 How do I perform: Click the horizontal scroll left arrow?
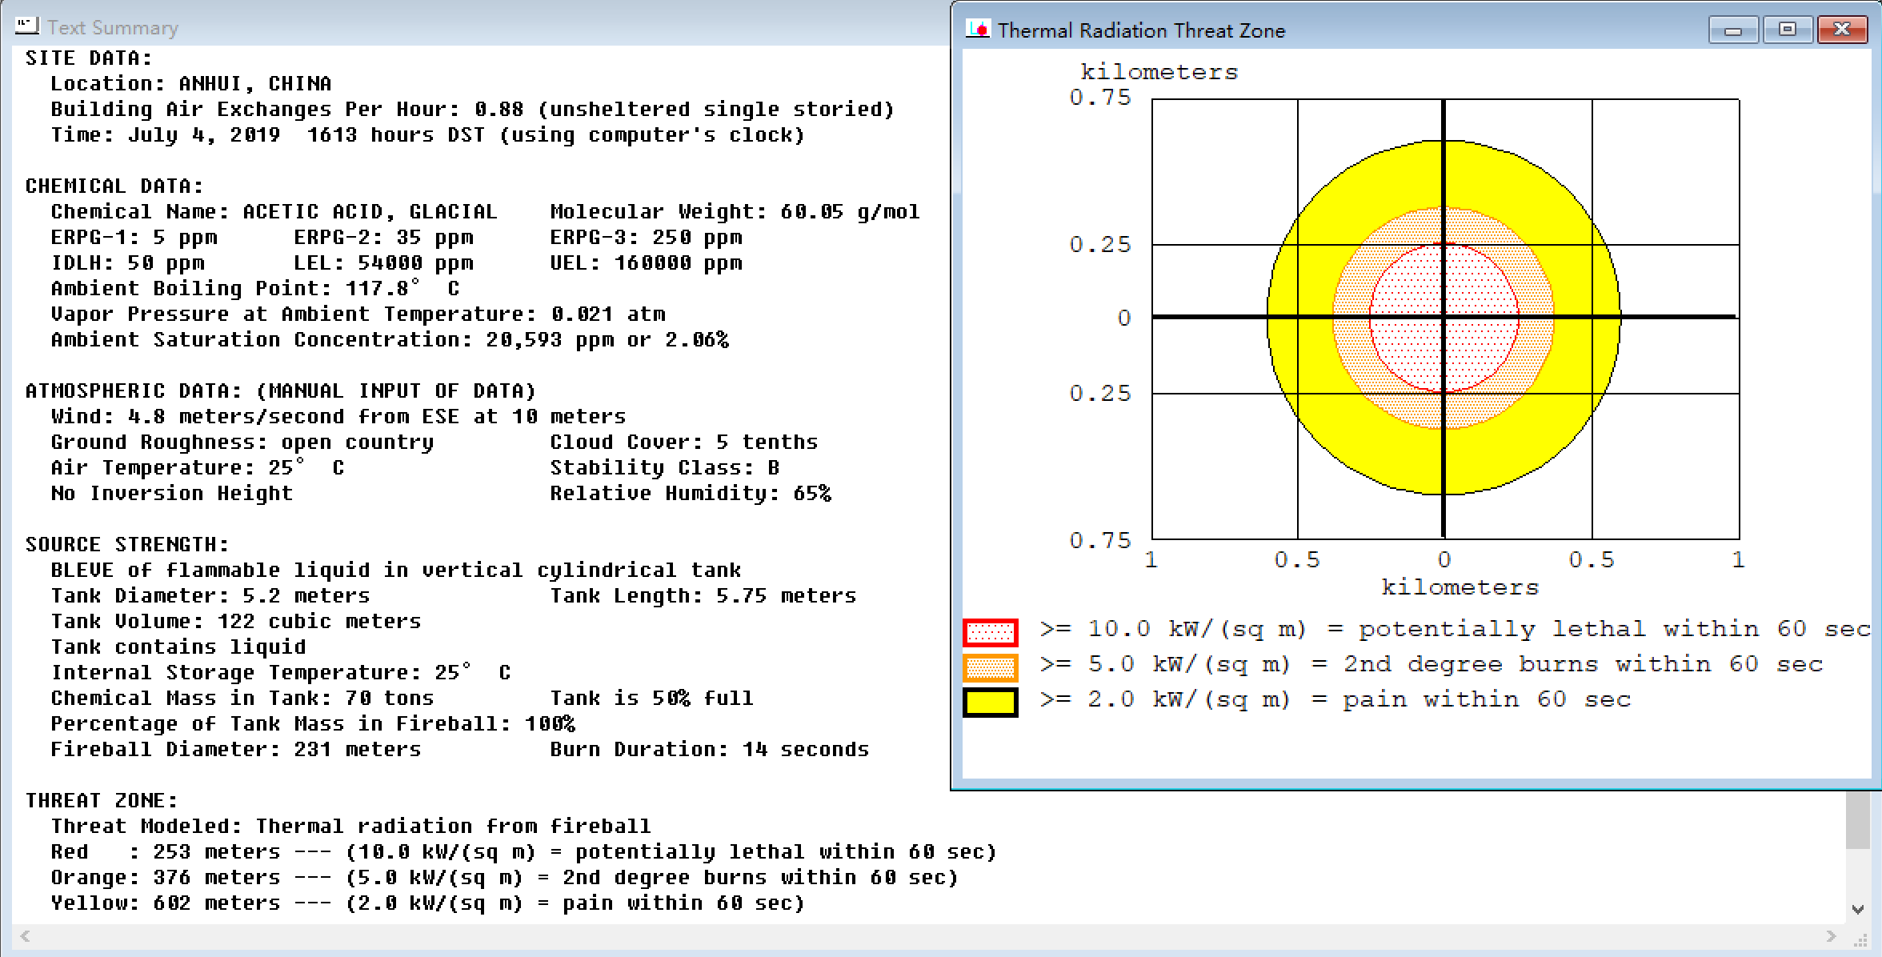[26, 935]
